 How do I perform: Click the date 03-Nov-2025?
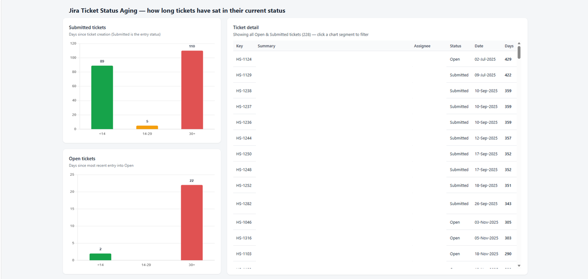[487, 222]
